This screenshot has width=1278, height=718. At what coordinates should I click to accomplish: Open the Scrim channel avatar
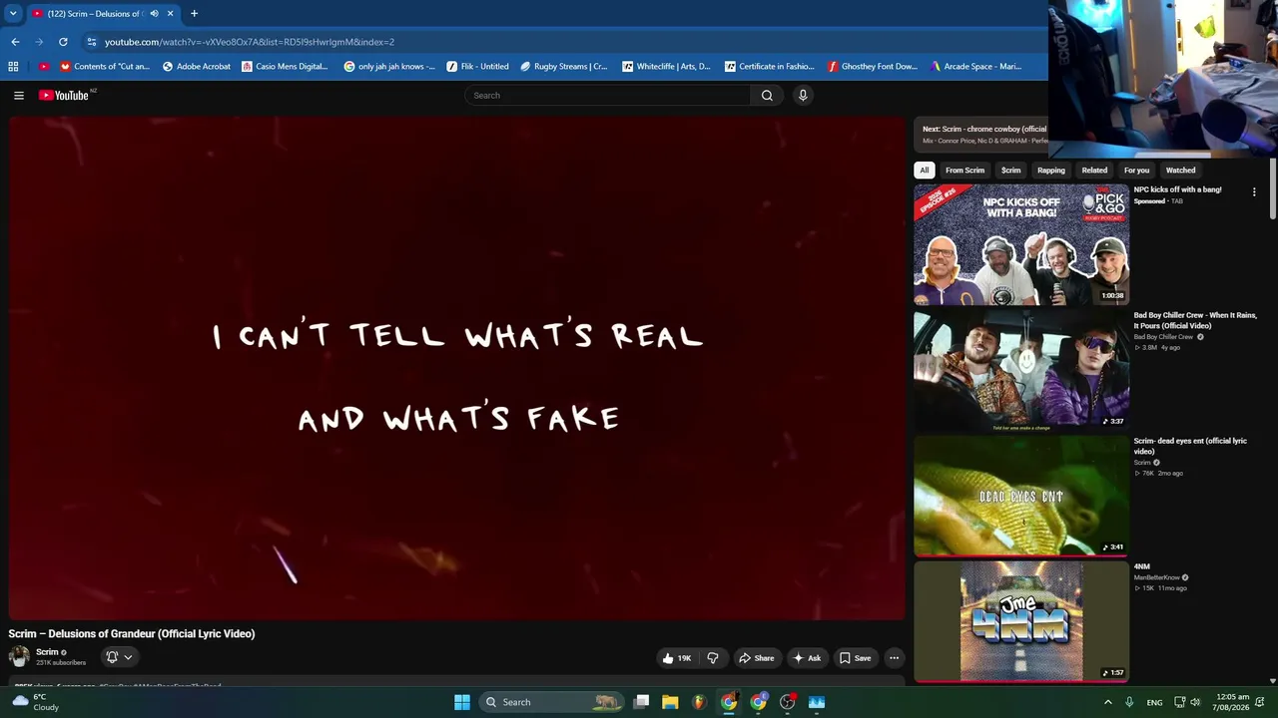click(x=19, y=656)
